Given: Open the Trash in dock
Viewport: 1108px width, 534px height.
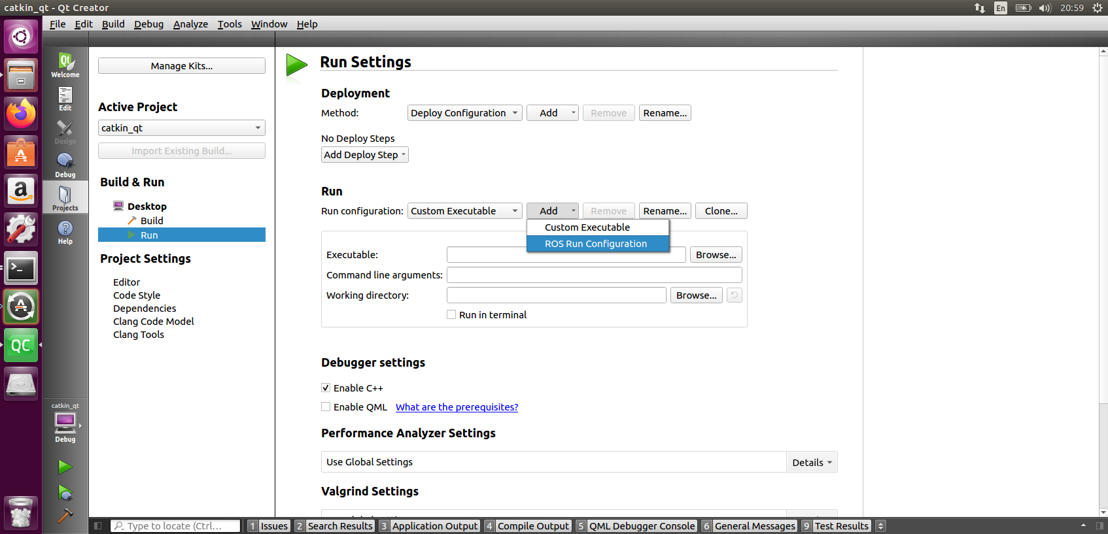Looking at the screenshot, I should pos(21,513).
